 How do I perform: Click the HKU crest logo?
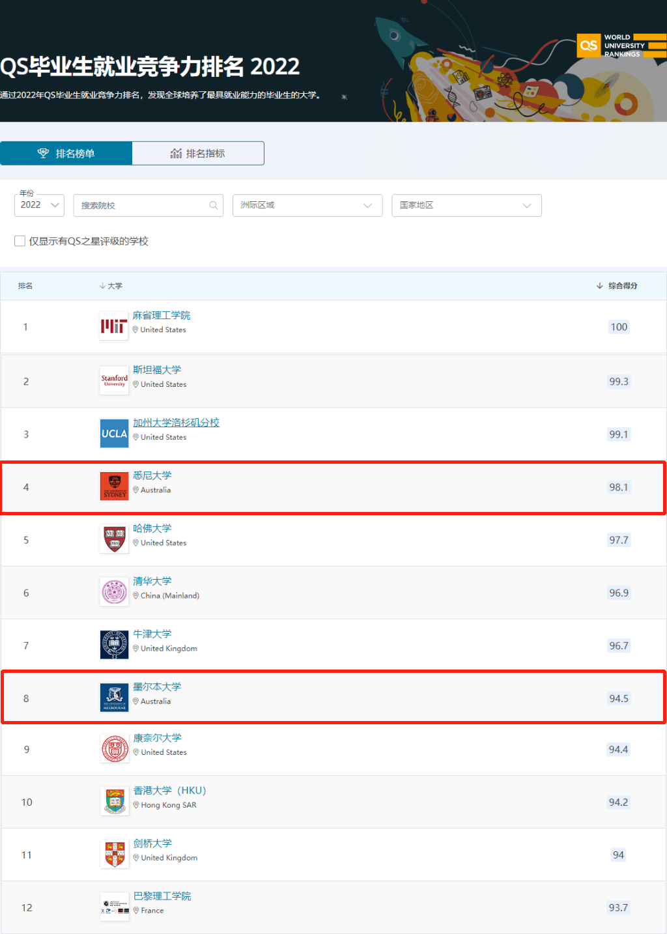[x=115, y=802]
